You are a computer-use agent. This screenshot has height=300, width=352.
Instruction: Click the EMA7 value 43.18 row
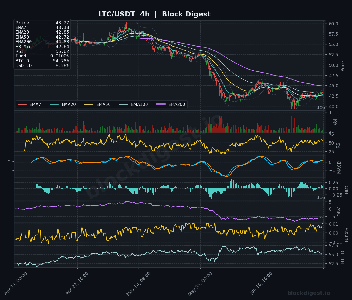point(42,28)
